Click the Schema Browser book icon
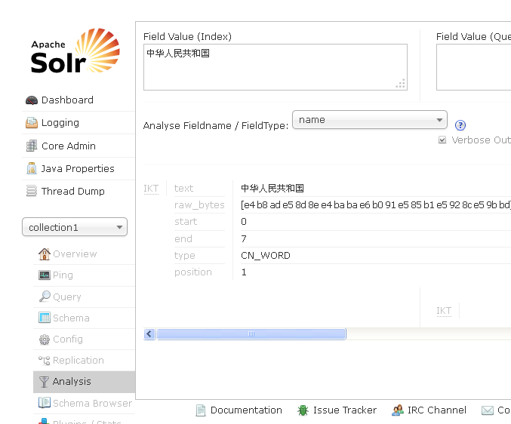This screenshot has width=511, height=424. [x=45, y=403]
